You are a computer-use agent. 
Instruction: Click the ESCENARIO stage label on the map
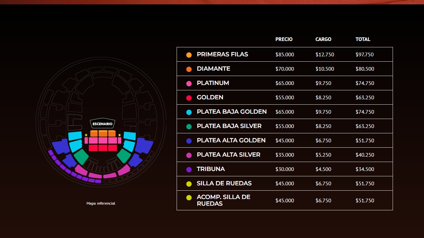tap(102, 124)
